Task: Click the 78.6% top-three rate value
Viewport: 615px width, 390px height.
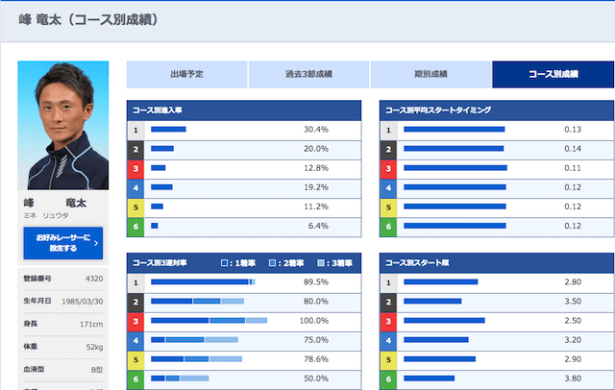Action: click(x=316, y=359)
